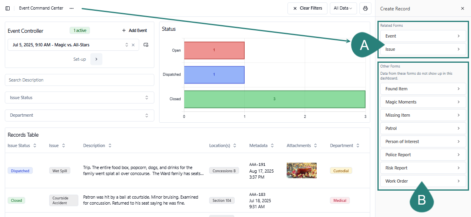Select the Police Report form
This screenshot has height=217, width=471.
pyautogui.click(x=423, y=155)
